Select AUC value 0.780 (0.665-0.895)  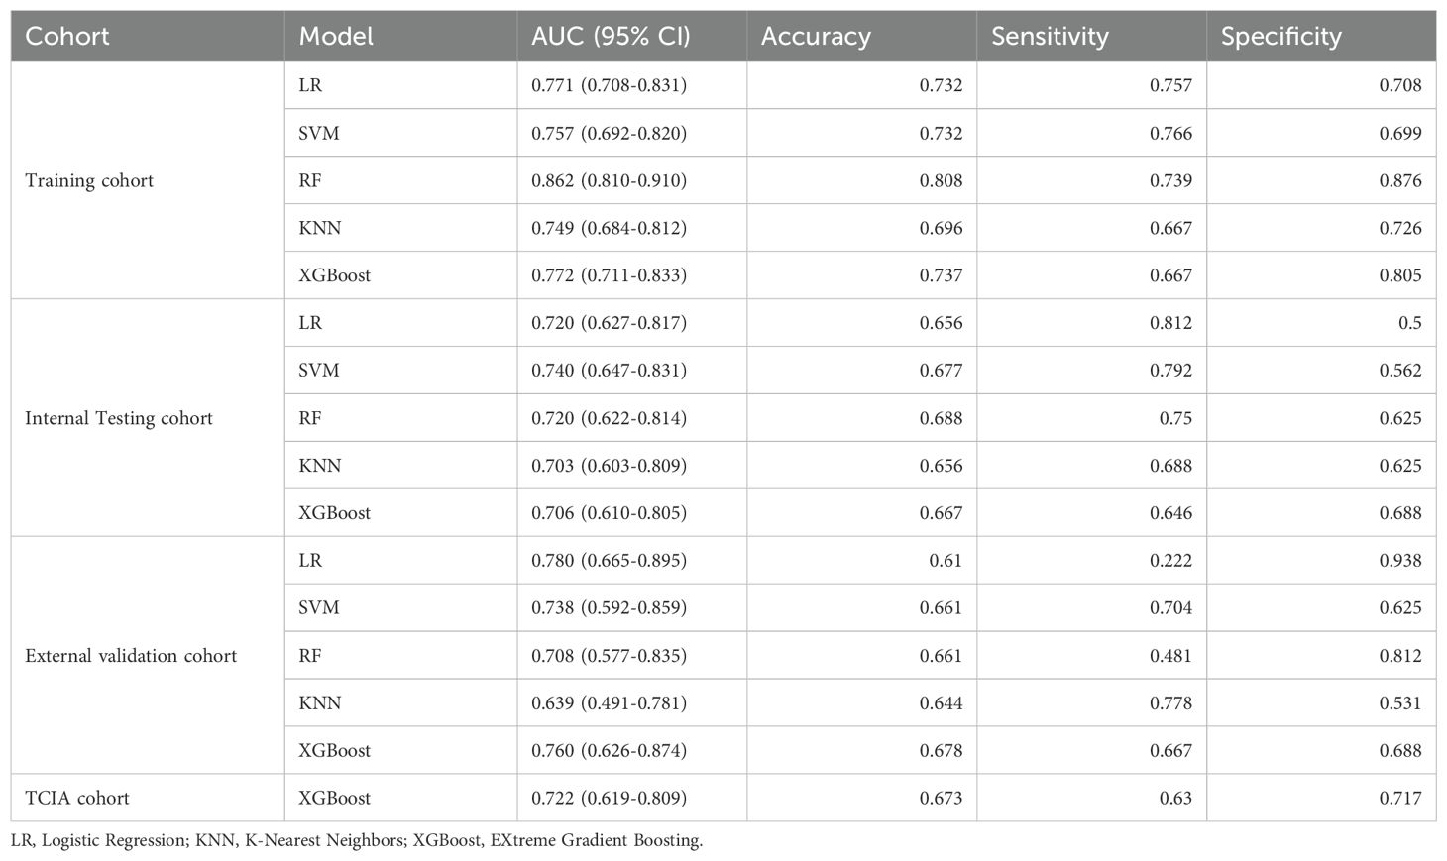609,561
